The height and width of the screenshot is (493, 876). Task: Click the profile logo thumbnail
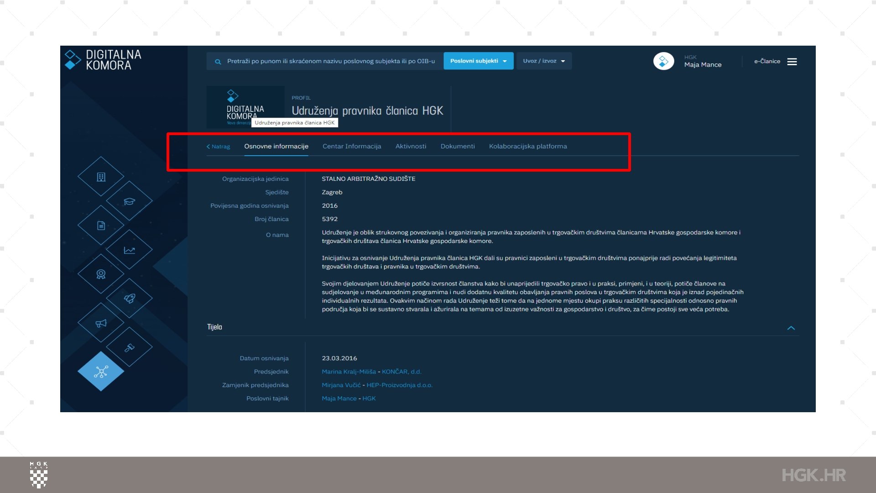pos(245,107)
